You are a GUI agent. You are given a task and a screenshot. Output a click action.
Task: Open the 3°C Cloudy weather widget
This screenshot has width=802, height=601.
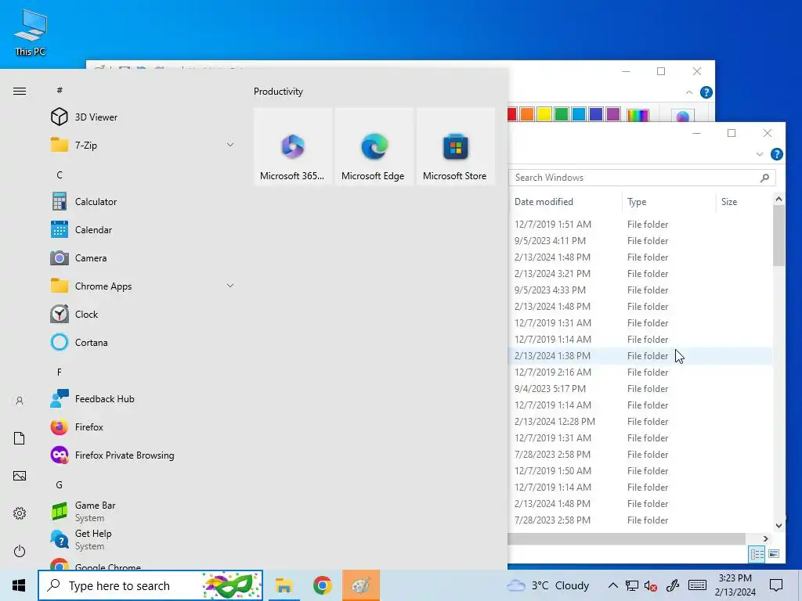(547, 585)
